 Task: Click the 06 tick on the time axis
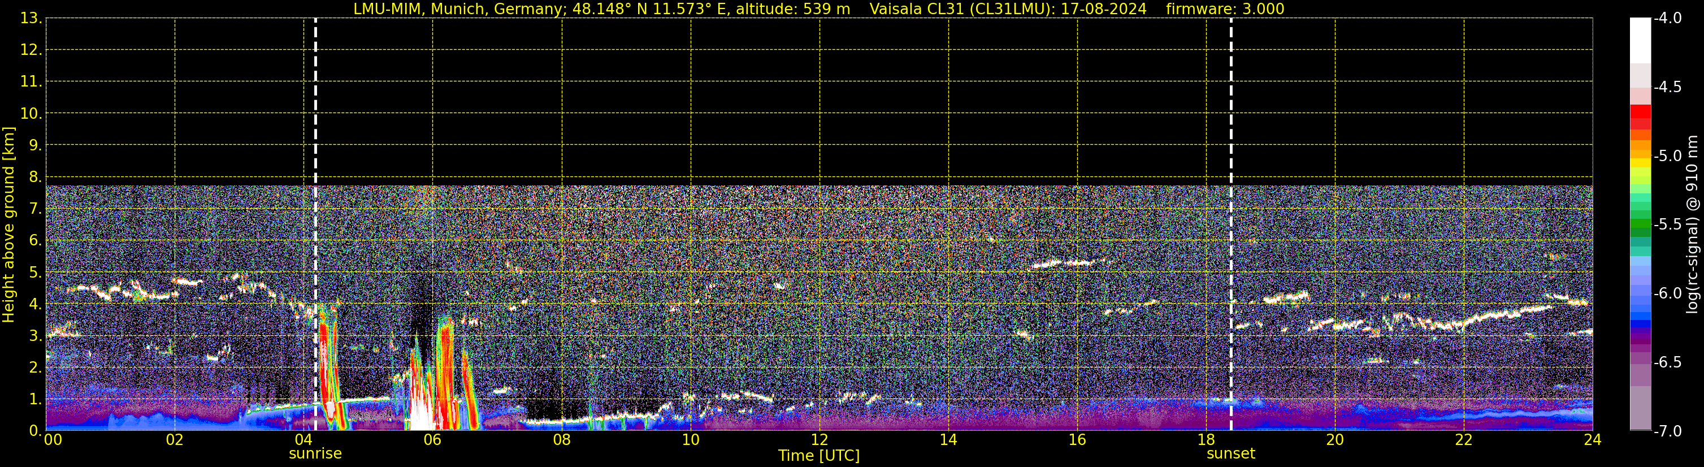[x=432, y=440]
